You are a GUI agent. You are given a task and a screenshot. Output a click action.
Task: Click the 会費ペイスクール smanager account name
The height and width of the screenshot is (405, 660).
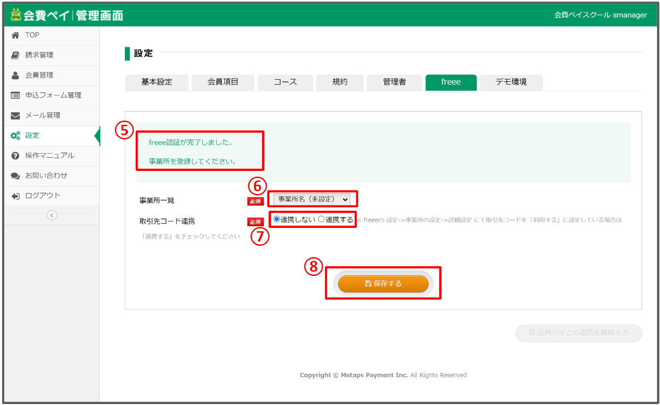[600, 15]
